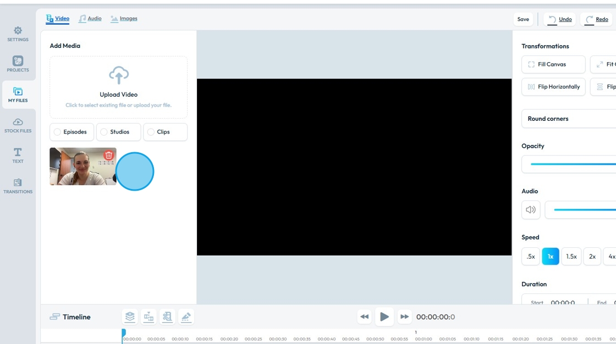The height and width of the screenshot is (344, 616).
Task: Adjust the Opacity slider
Action: (x=573, y=164)
